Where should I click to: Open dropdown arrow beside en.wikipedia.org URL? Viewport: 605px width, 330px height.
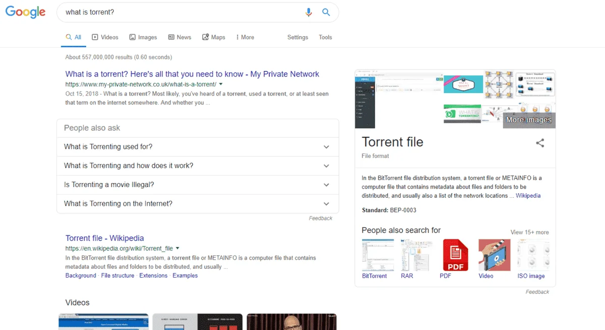177,249
